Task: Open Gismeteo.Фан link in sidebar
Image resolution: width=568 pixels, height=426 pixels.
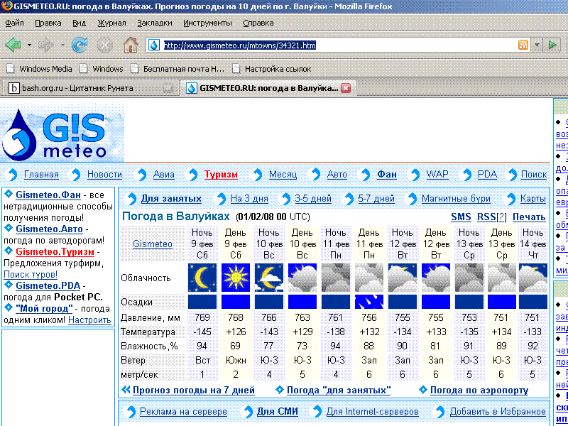Action: click(48, 195)
